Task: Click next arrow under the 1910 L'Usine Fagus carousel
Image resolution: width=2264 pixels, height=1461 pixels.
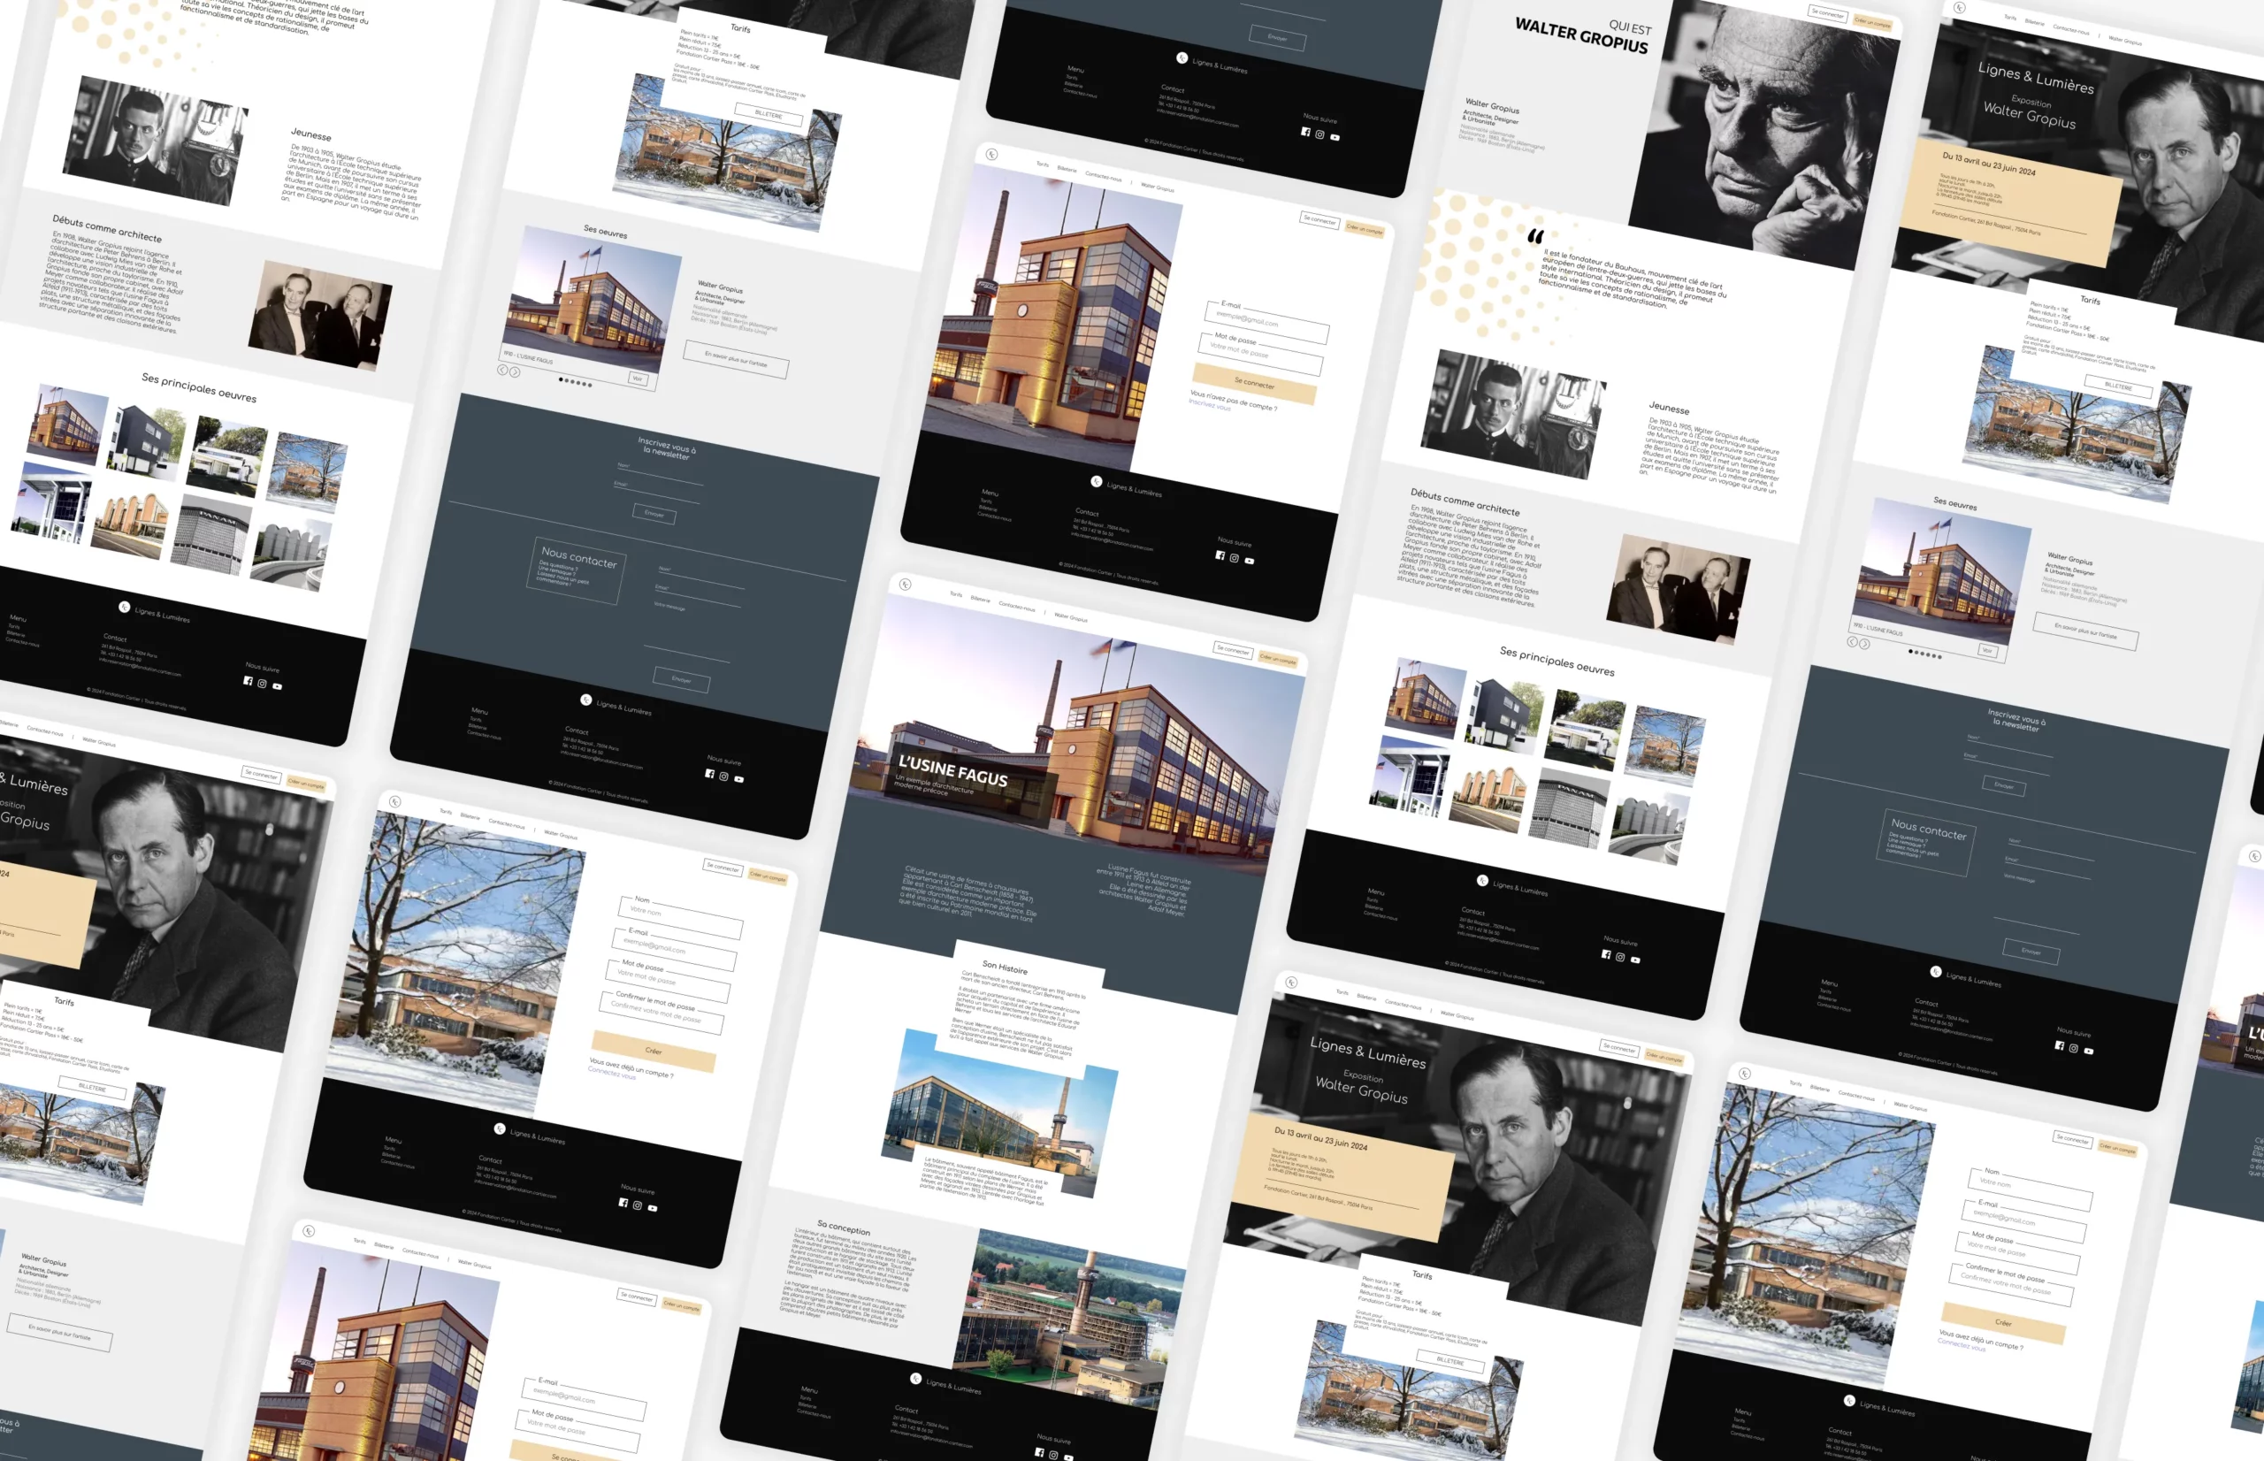Action: point(515,372)
